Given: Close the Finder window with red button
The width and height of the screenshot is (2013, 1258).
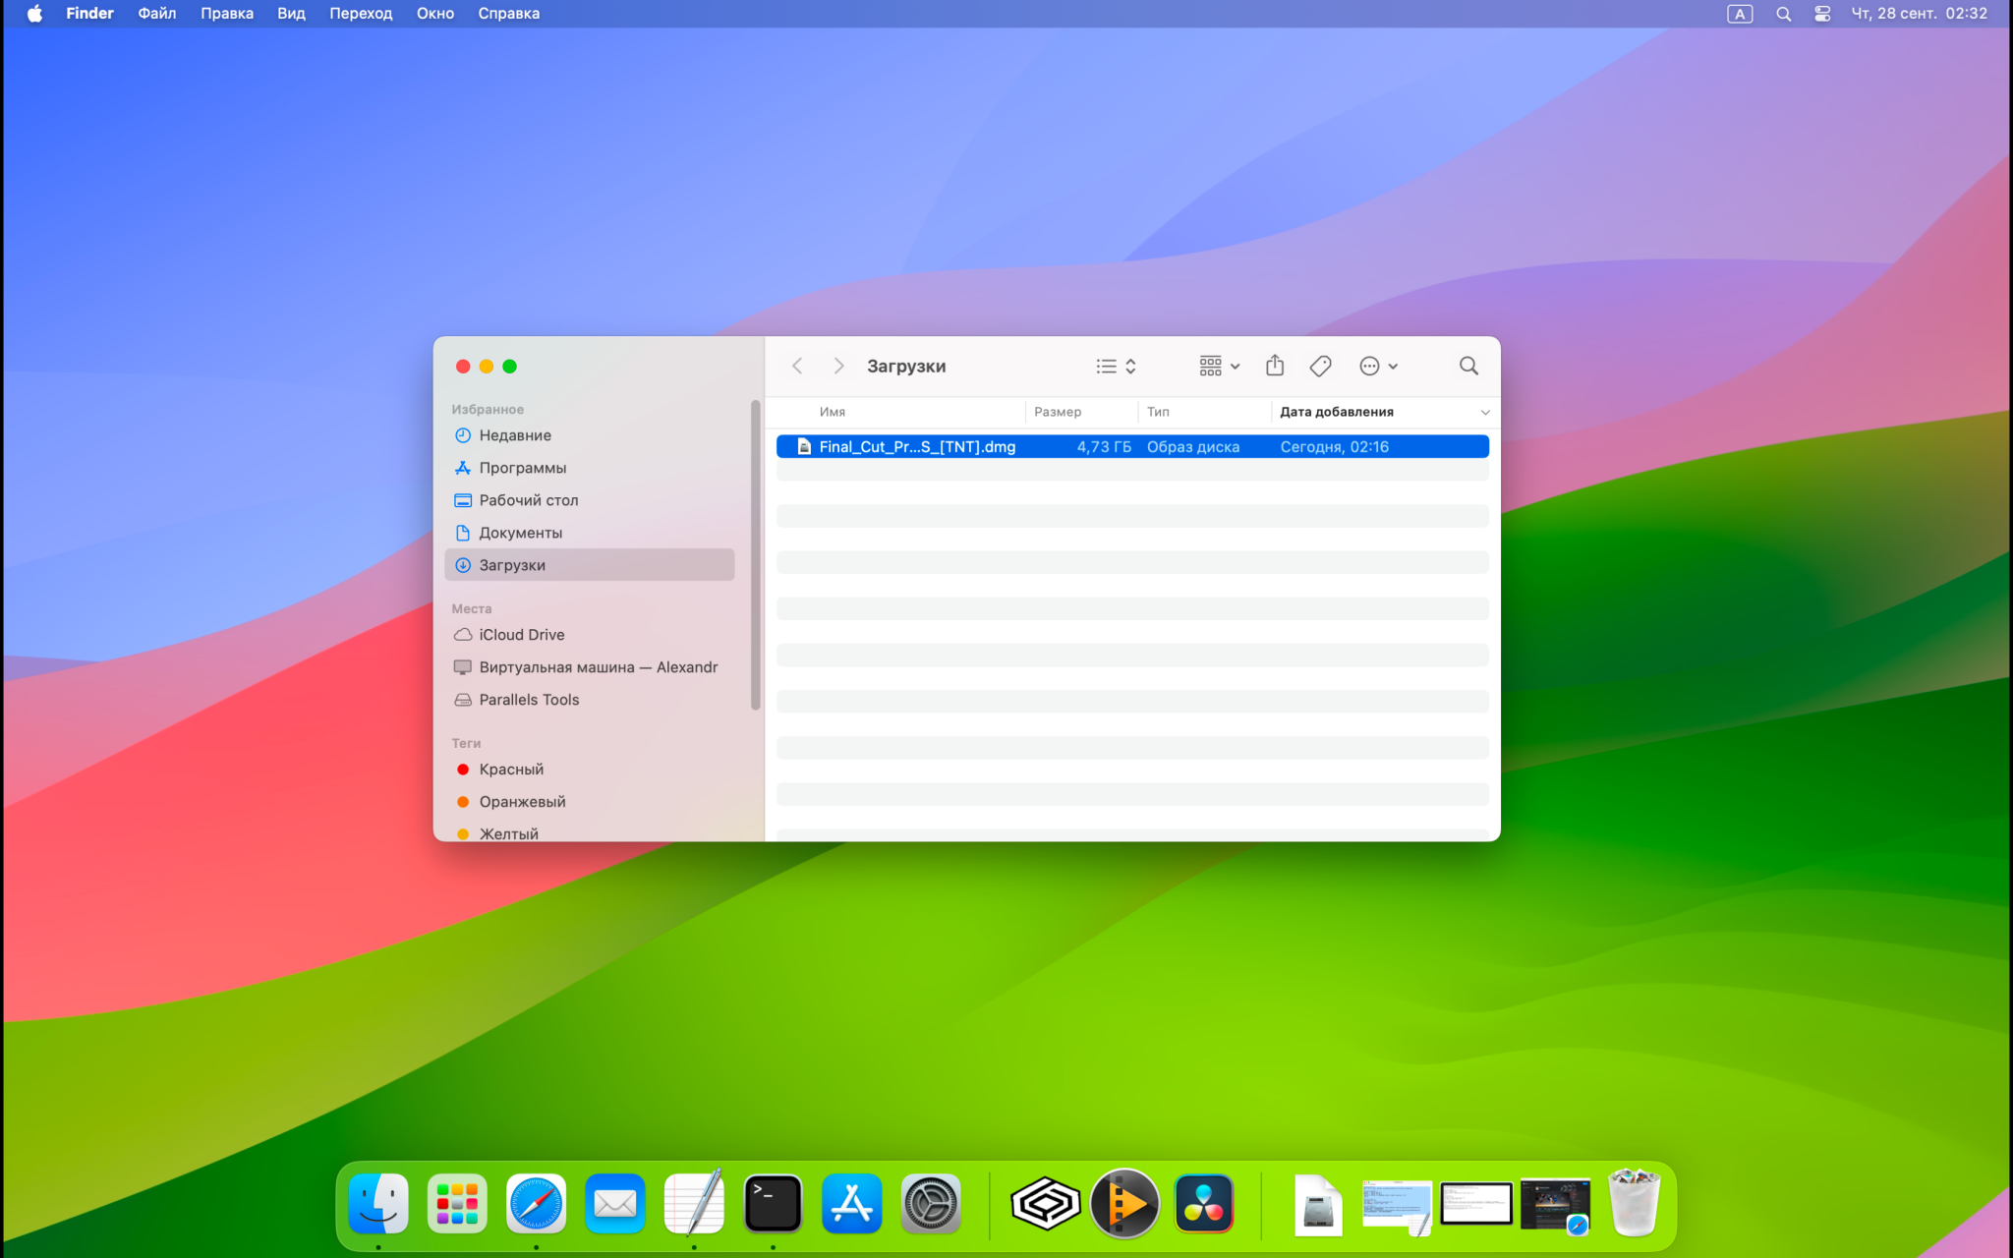Looking at the screenshot, I should 463,367.
